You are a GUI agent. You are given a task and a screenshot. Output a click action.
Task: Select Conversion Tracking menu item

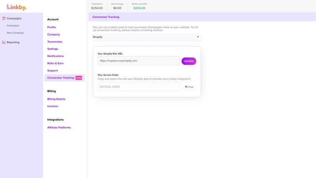(x=64, y=78)
